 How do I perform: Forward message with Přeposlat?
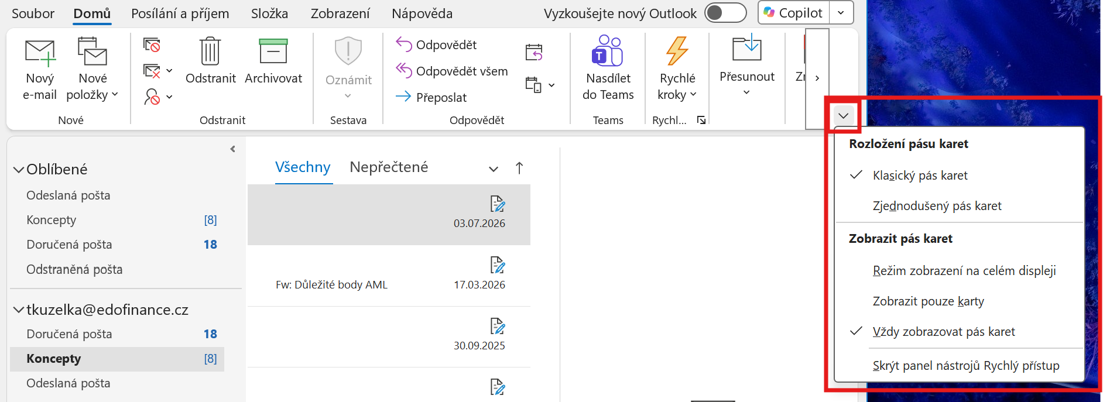[x=431, y=97]
